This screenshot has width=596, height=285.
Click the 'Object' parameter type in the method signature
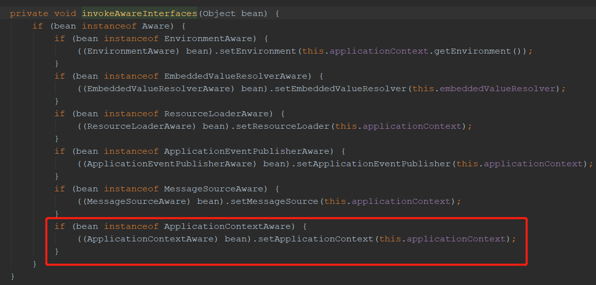pos(219,14)
